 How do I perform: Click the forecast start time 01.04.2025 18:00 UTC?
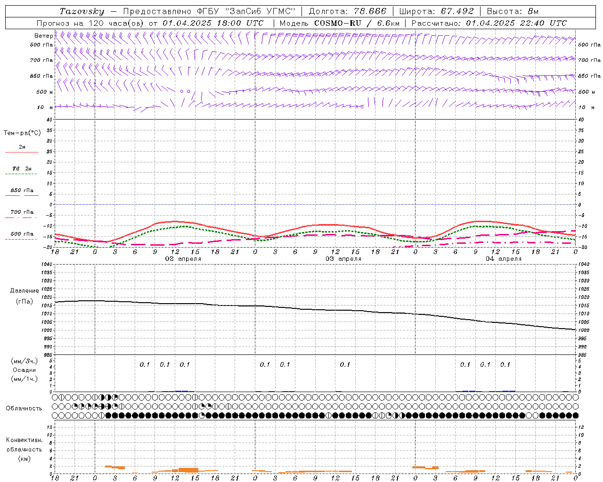tap(213, 23)
